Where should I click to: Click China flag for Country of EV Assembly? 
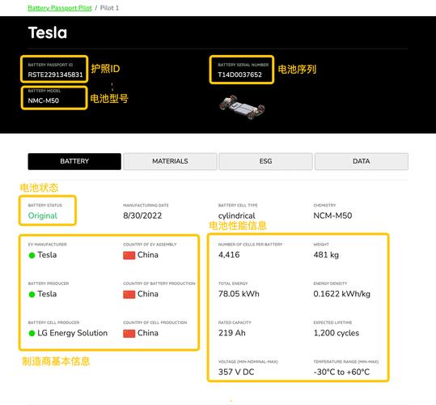[x=129, y=255]
